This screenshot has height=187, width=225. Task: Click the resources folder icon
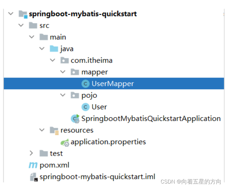(x=54, y=131)
